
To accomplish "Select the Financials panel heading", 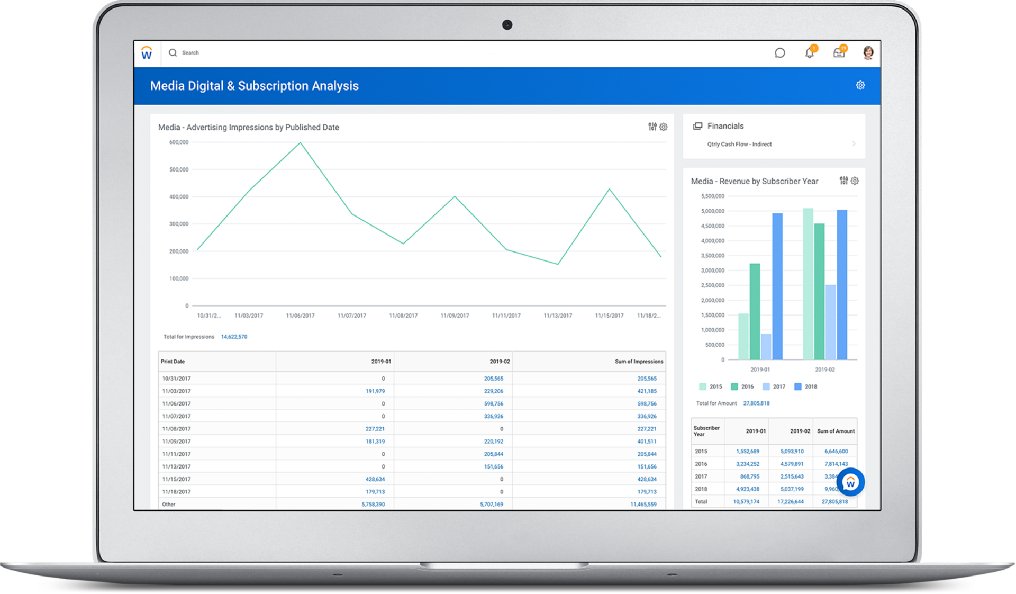I will point(725,125).
